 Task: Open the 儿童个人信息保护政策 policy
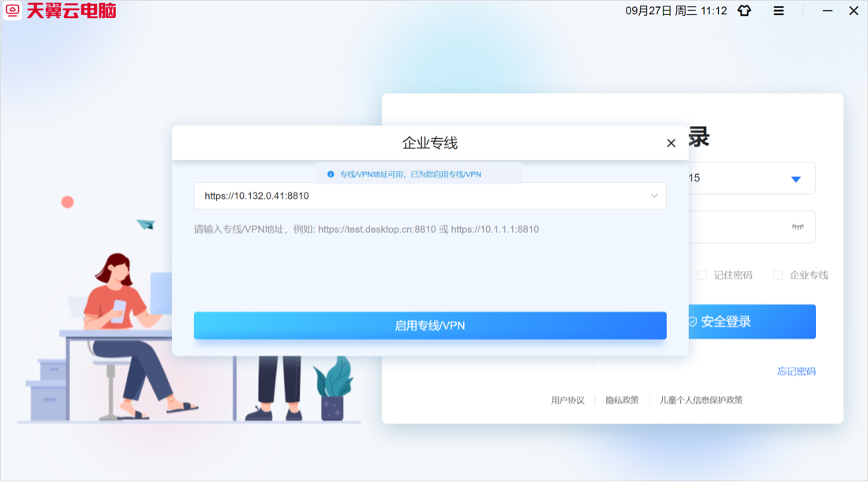coord(703,400)
